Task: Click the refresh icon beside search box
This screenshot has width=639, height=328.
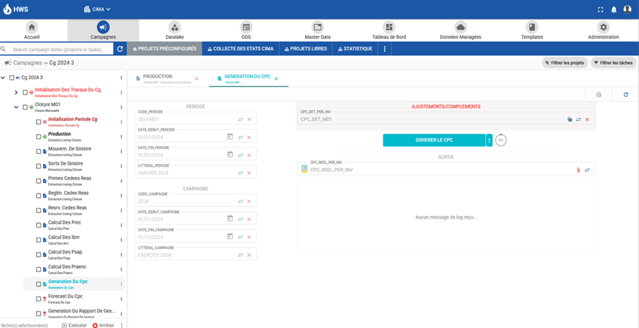Action: tap(120, 49)
